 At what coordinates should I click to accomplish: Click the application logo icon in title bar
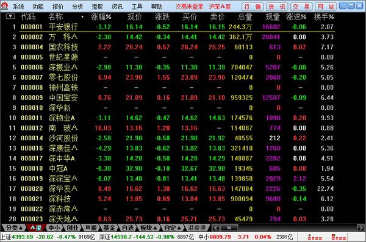[4, 6]
